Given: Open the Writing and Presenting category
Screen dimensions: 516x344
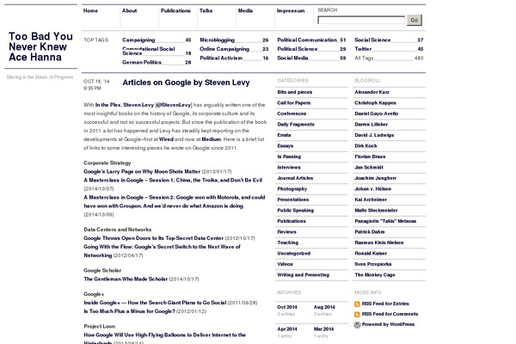Looking at the screenshot, I should pyautogui.click(x=304, y=275).
